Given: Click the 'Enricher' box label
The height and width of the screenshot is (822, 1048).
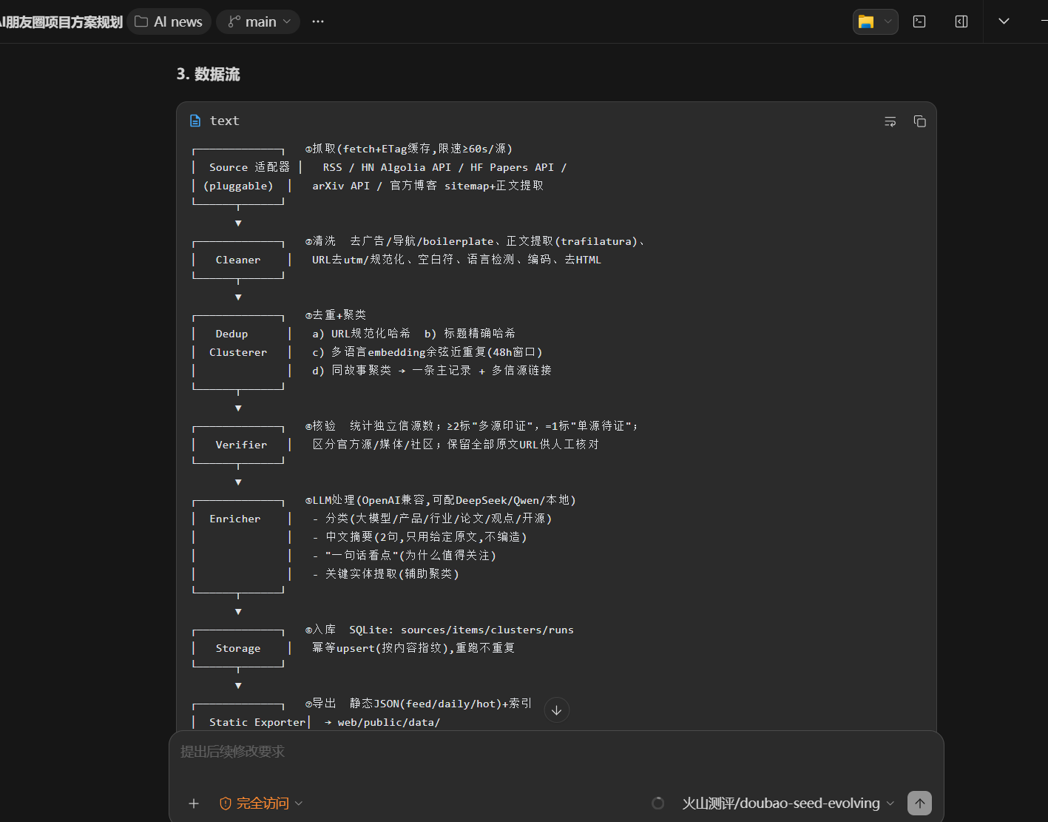Looking at the screenshot, I should pos(235,519).
